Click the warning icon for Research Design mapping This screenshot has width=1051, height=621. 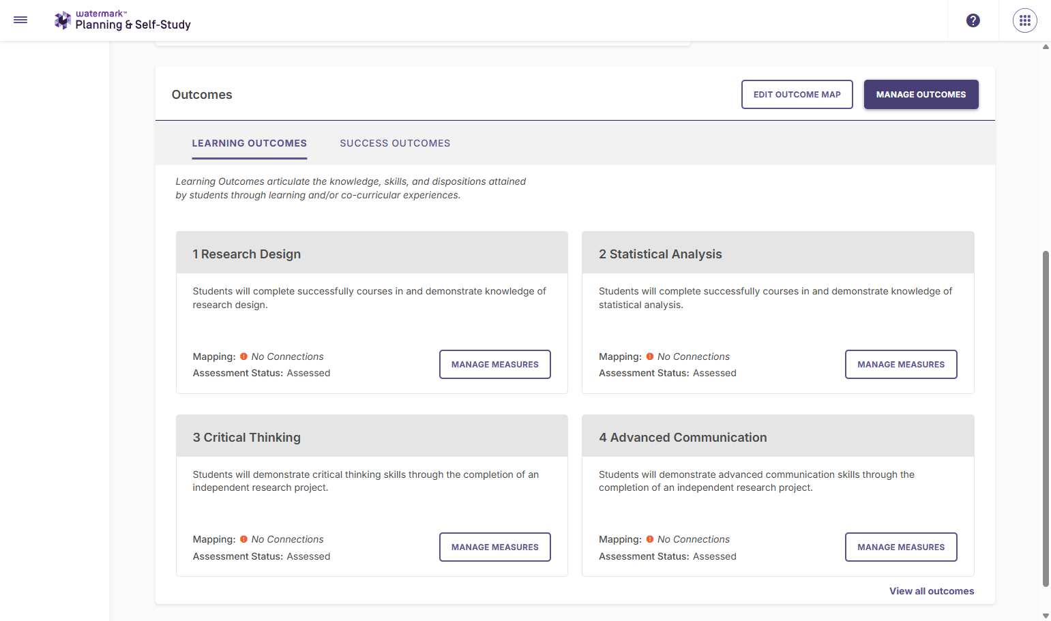tap(243, 357)
